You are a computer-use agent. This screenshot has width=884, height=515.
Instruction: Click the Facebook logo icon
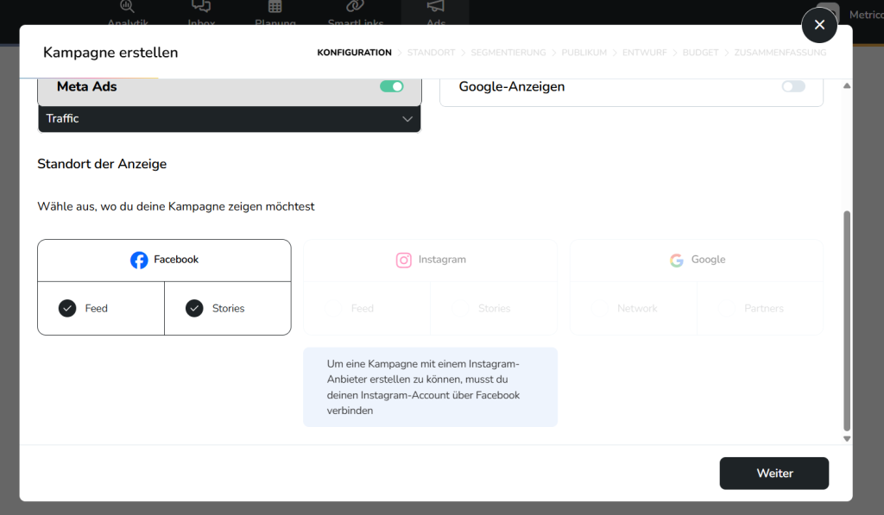tap(139, 260)
